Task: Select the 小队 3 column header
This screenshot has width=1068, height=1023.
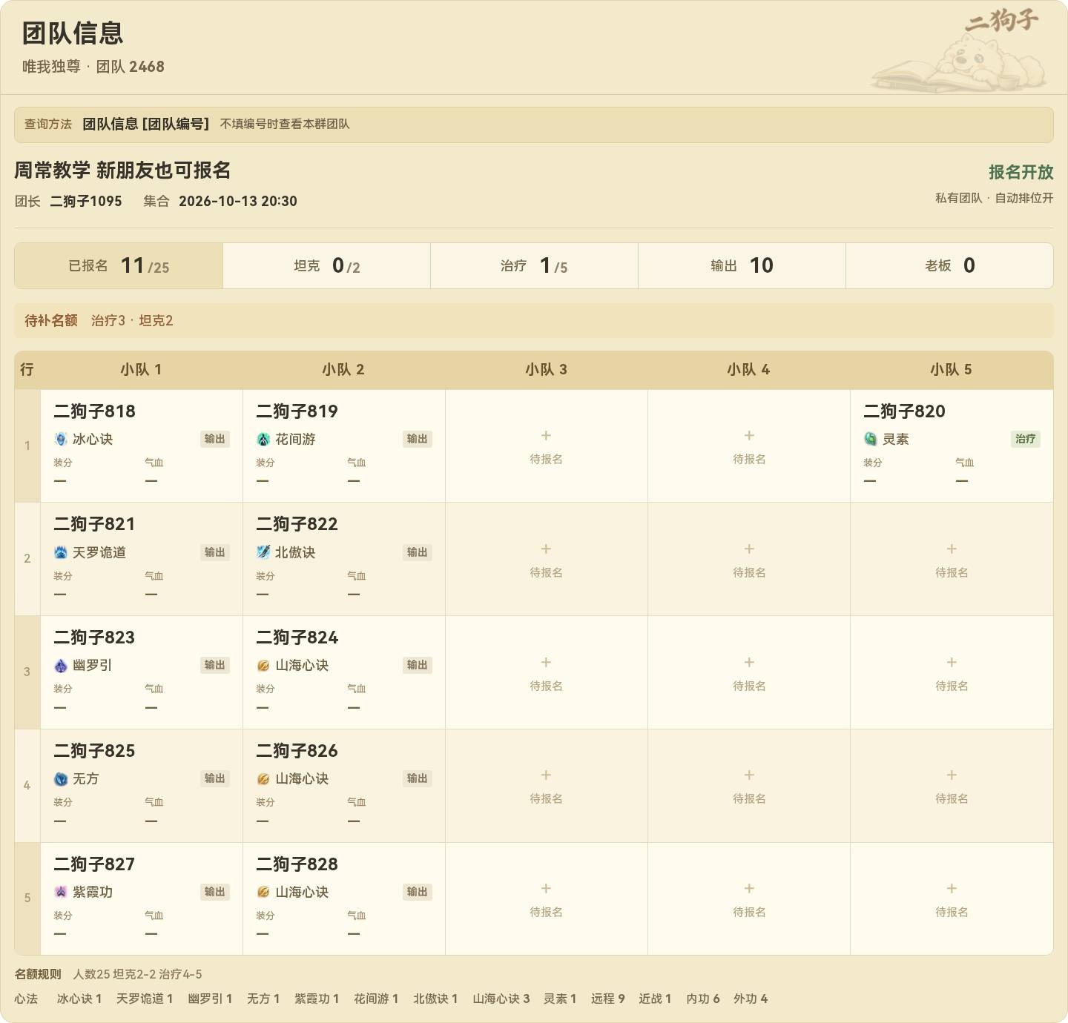Action: click(546, 369)
